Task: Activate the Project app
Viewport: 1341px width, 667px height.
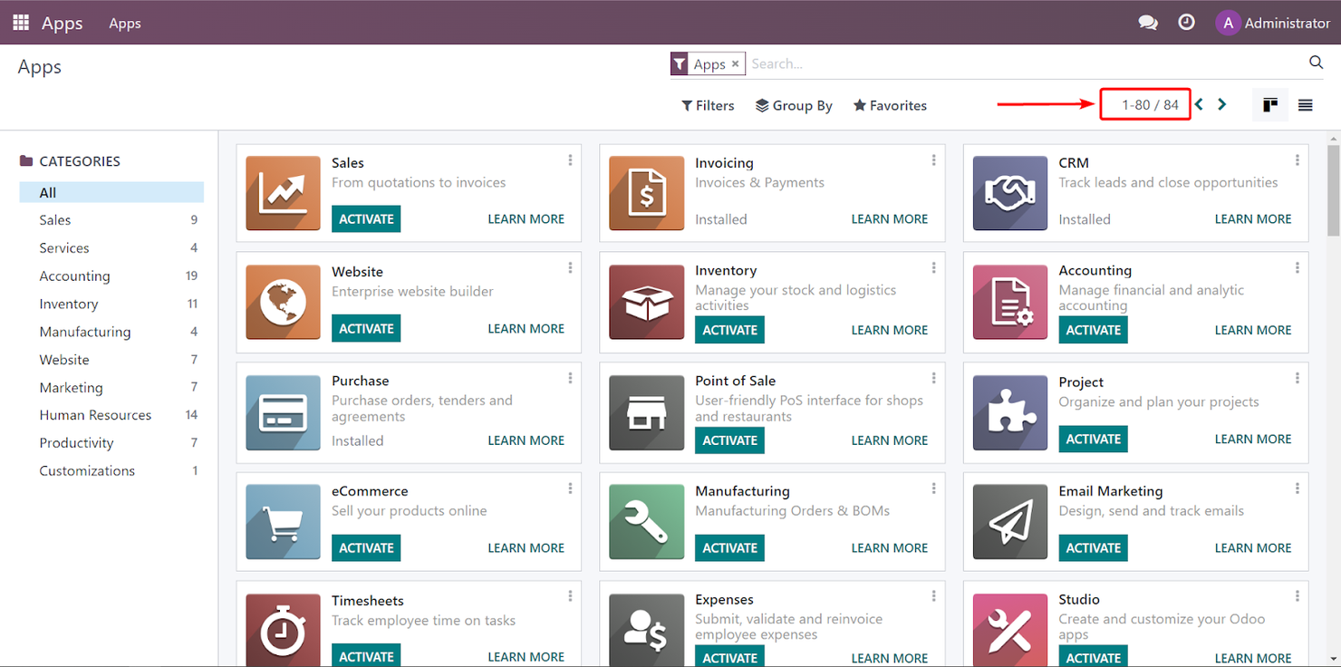Action: (1093, 440)
